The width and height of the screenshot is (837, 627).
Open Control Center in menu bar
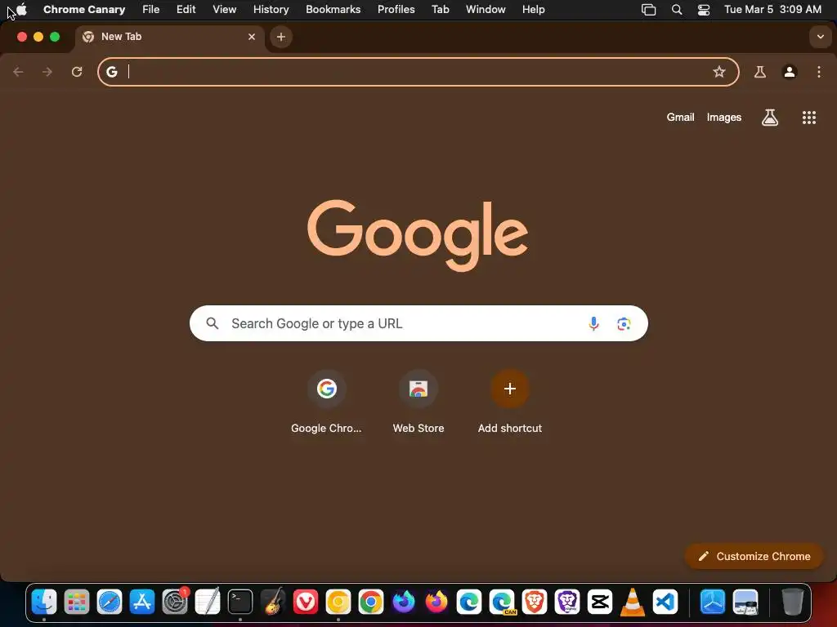click(704, 10)
